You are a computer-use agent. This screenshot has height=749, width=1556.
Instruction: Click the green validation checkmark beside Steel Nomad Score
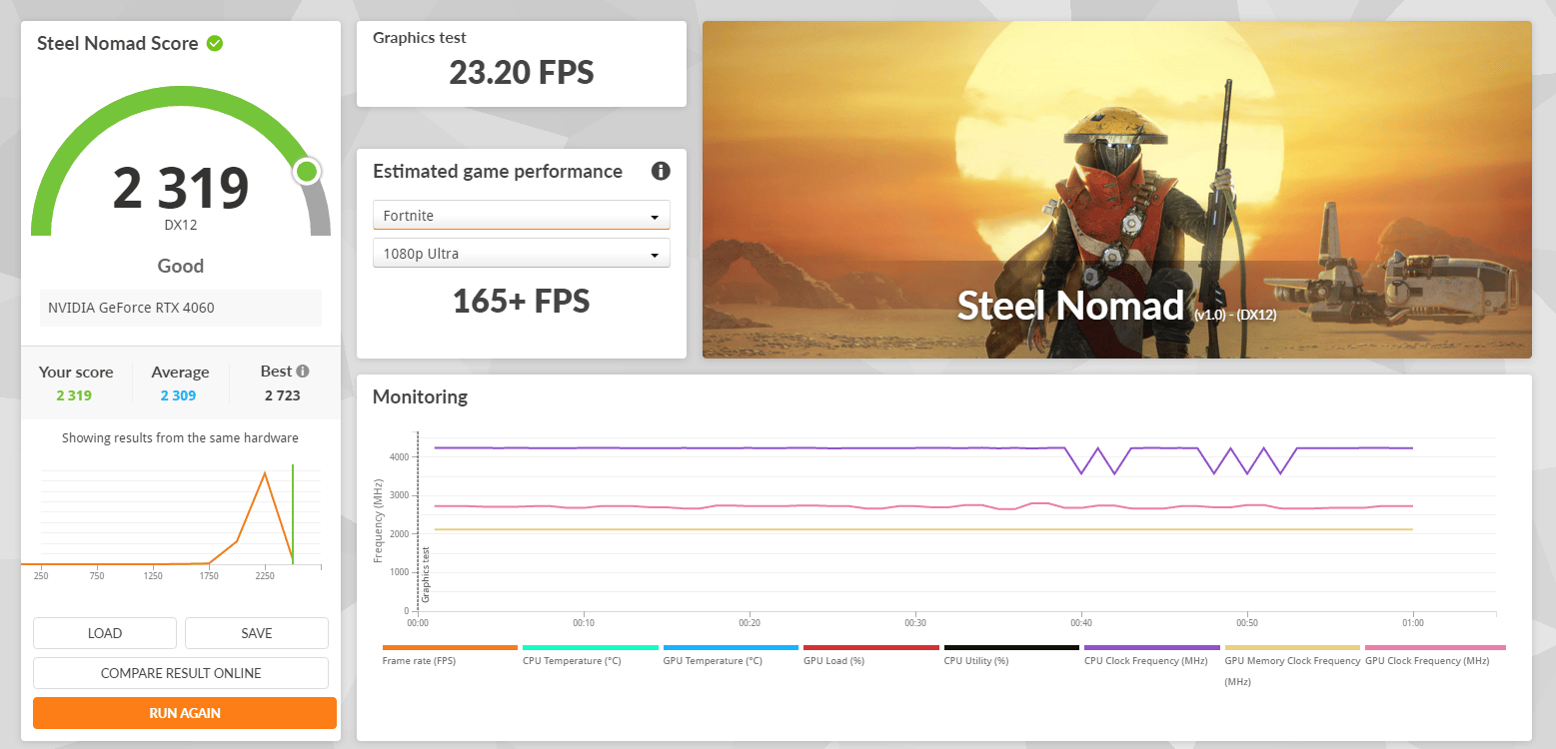(x=215, y=44)
